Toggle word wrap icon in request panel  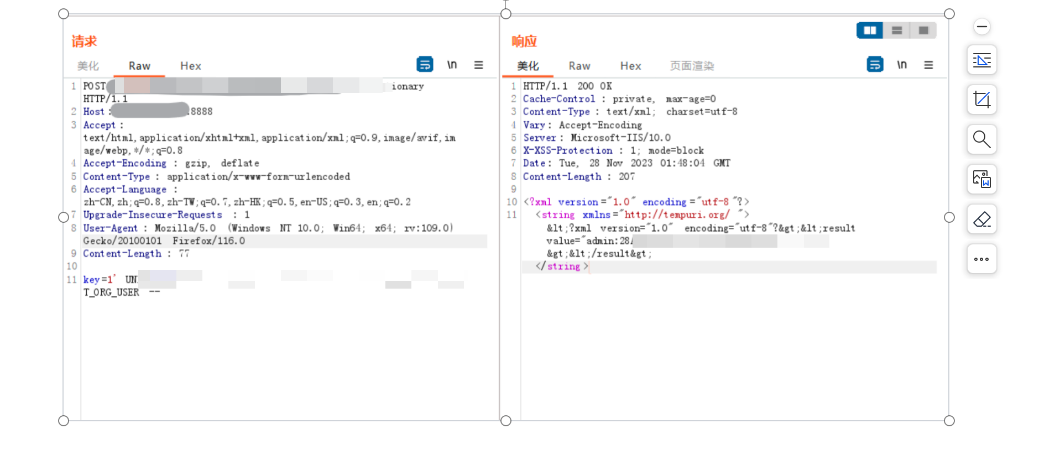pyautogui.click(x=425, y=65)
